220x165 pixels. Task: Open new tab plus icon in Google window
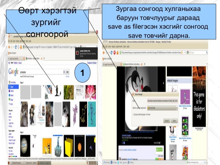44,58
